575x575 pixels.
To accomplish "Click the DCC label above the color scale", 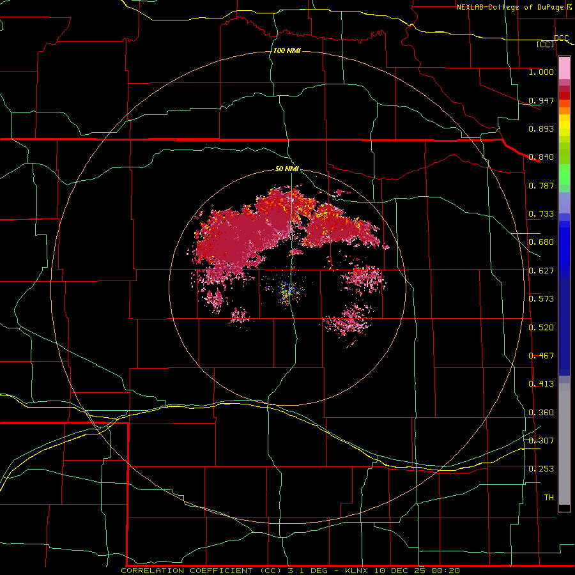I will click(x=561, y=38).
